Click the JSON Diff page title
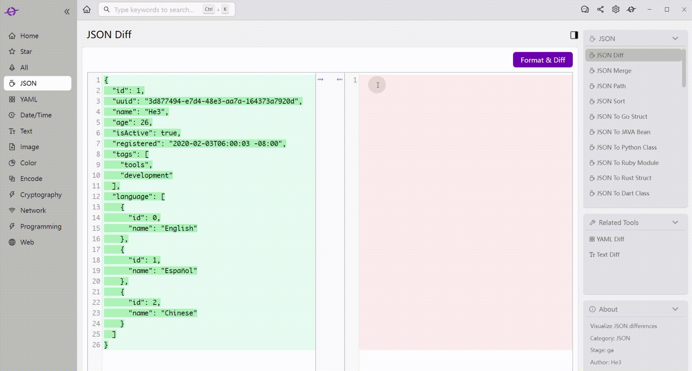Image resolution: width=692 pixels, height=371 pixels. tap(109, 35)
